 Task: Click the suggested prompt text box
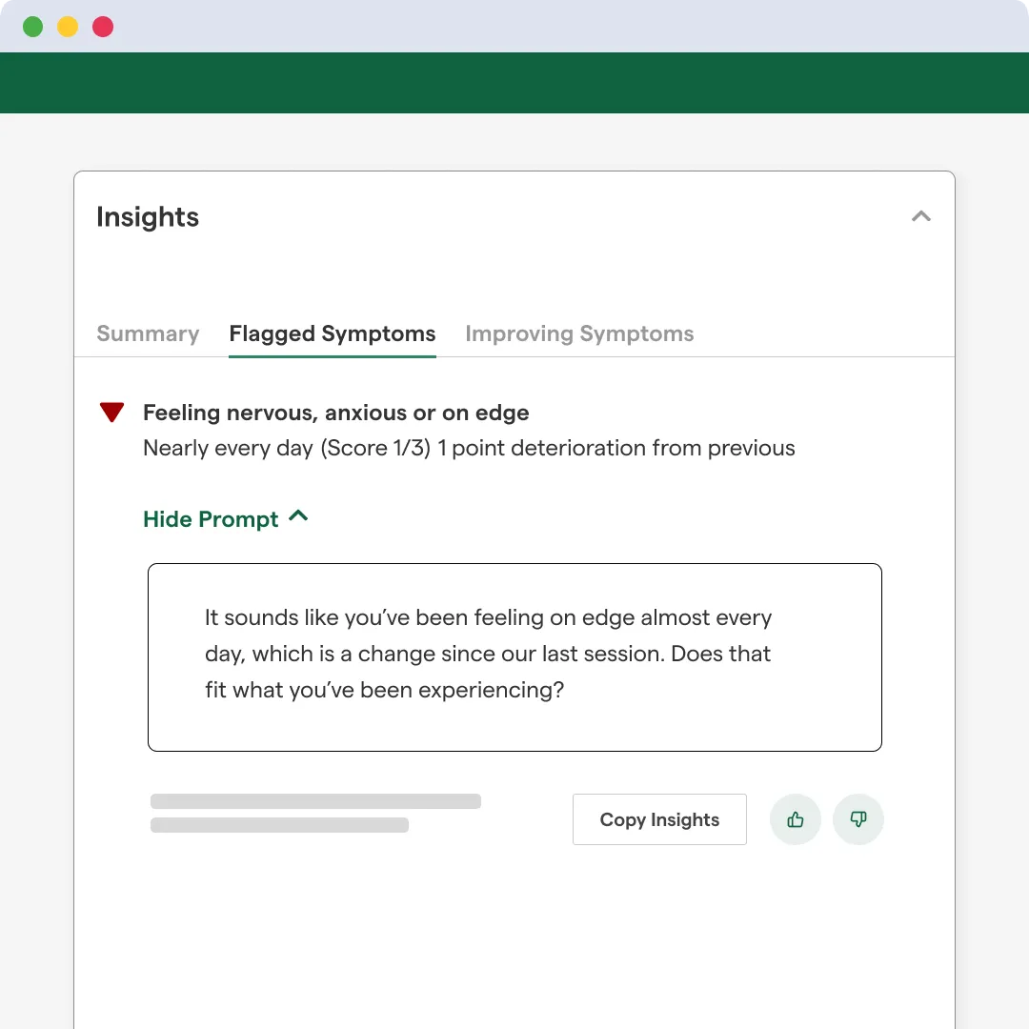(514, 656)
